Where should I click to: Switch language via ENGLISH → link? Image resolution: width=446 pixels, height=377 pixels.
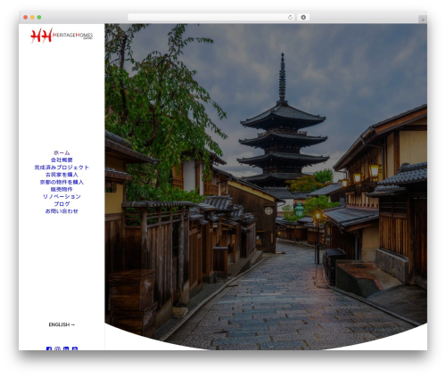click(62, 324)
